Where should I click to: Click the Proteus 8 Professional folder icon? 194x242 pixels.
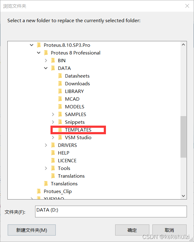coord(46,53)
